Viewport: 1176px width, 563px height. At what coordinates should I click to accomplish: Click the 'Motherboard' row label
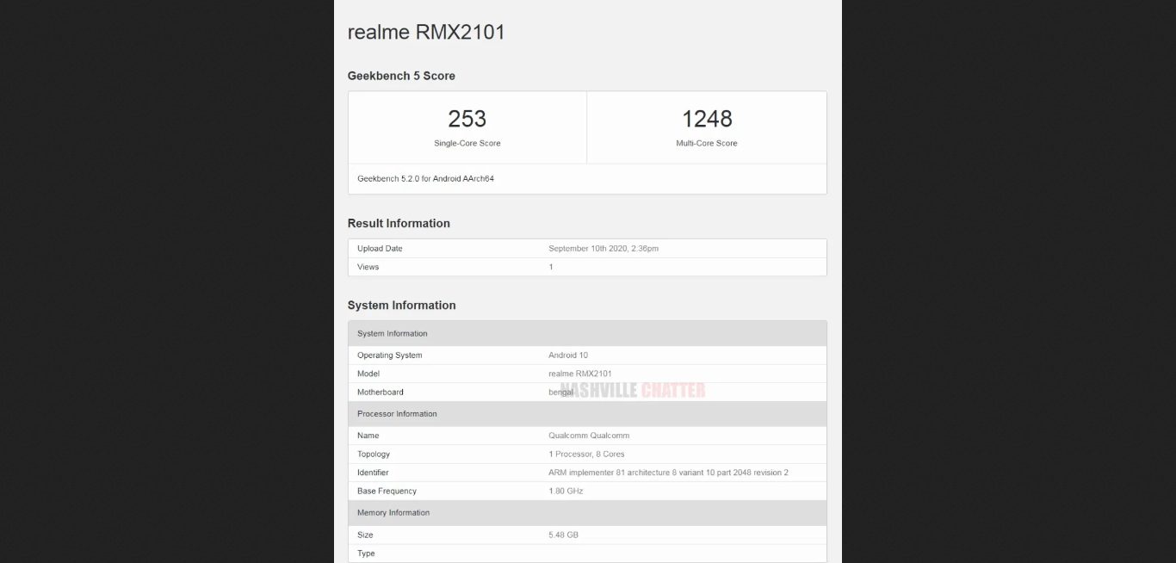[x=381, y=393]
